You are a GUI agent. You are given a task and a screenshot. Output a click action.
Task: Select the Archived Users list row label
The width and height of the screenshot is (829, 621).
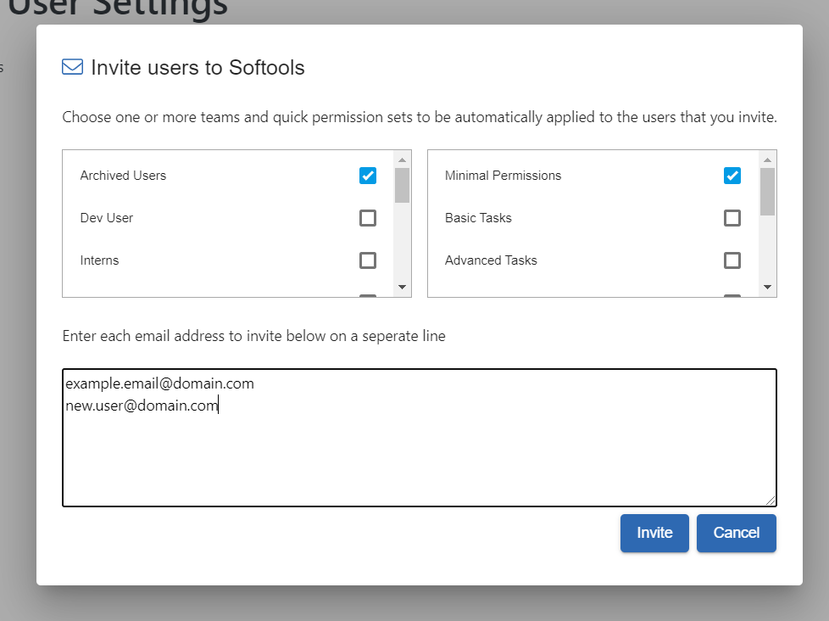(123, 176)
